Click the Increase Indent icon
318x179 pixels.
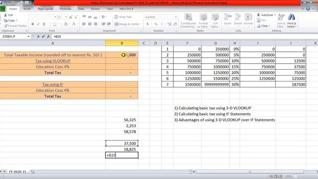(109, 24)
